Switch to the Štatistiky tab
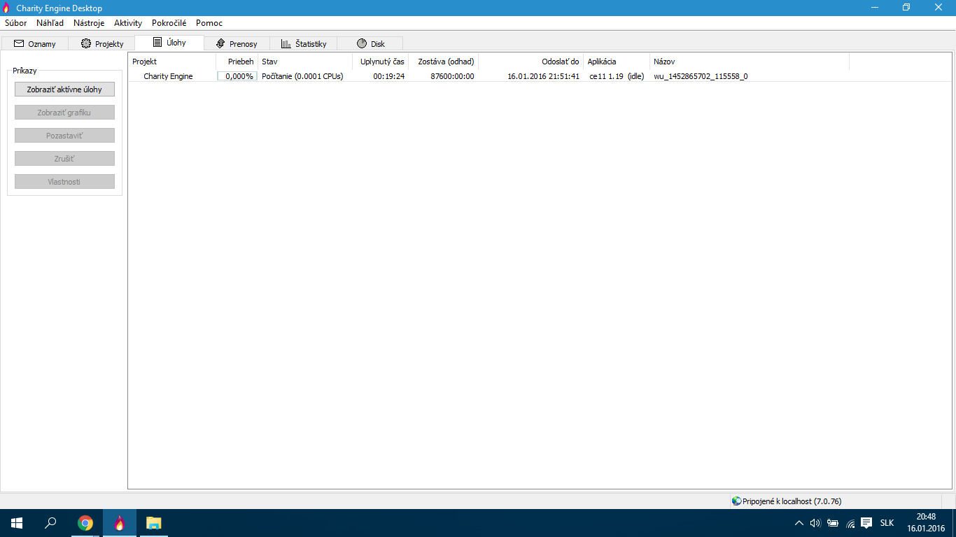The image size is (956, 537). point(304,43)
